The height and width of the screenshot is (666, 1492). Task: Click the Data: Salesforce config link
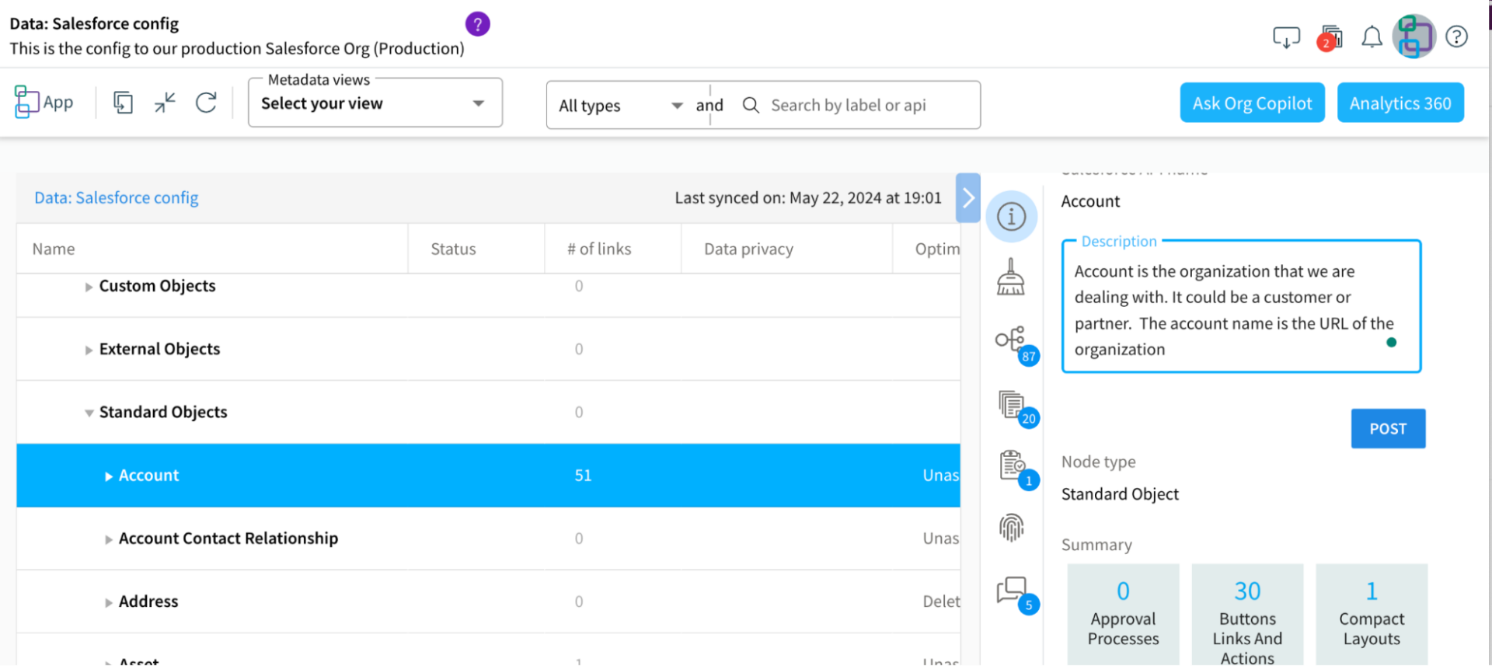[117, 198]
